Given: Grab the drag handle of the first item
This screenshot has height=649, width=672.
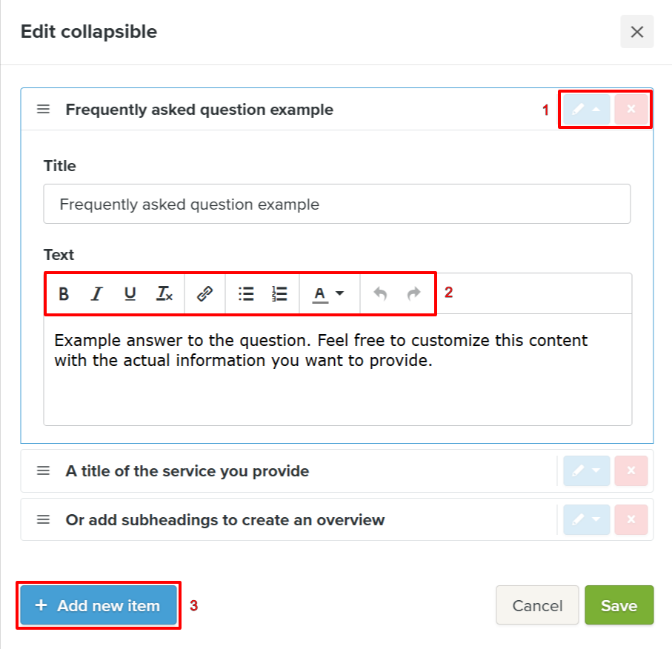Looking at the screenshot, I should click(x=44, y=110).
